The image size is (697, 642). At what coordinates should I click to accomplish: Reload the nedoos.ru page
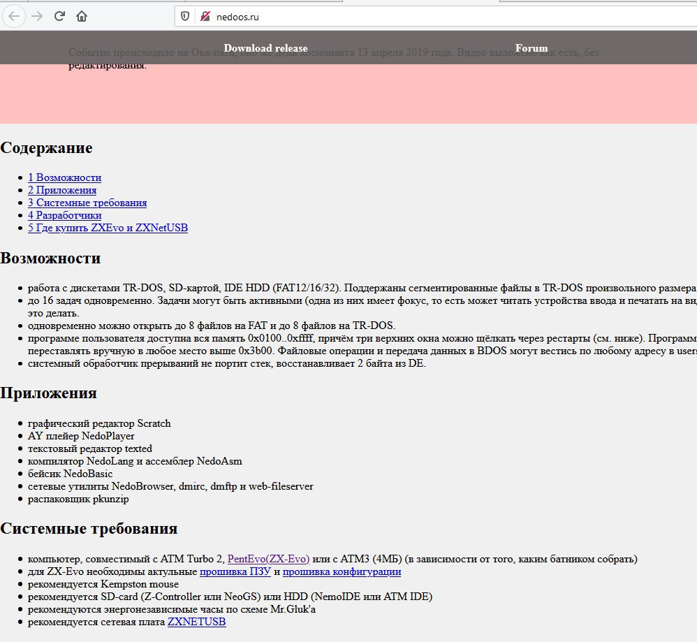coord(59,17)
